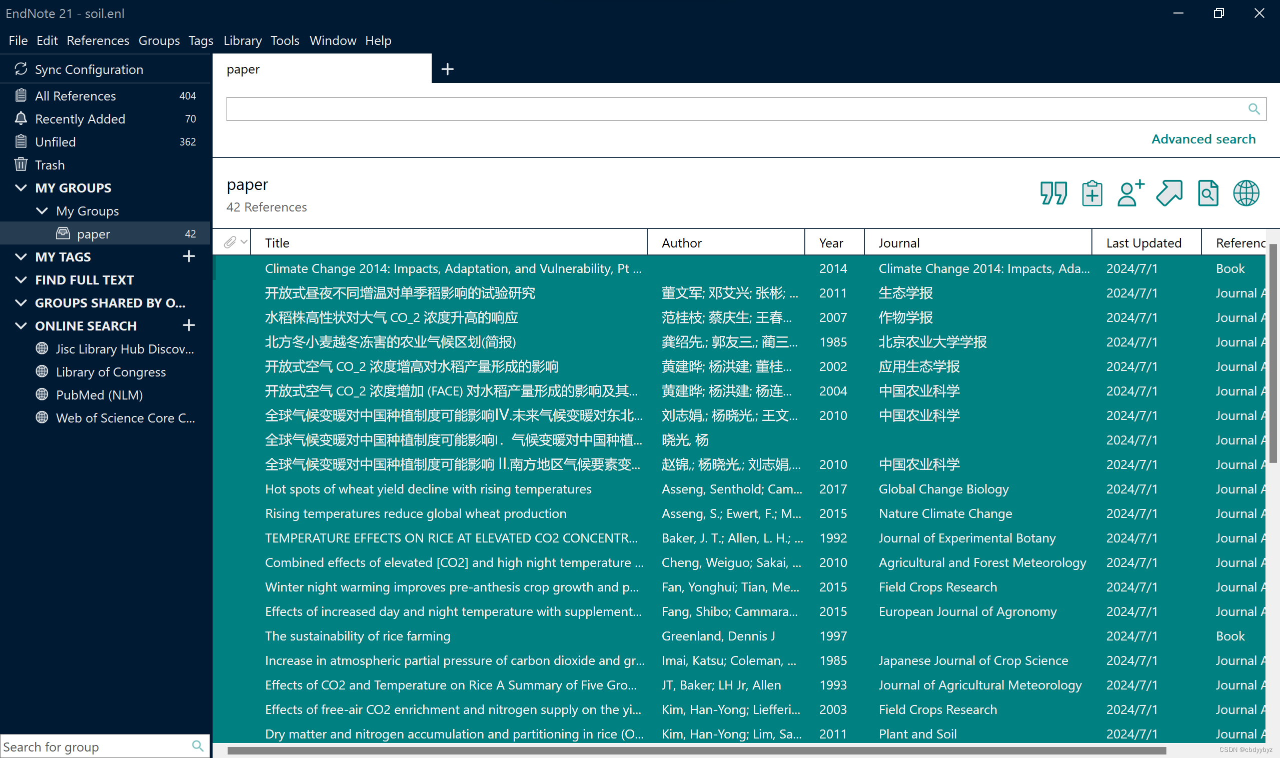Add online search with plus icon
Screen dimensions: 1280x758
pyautogui.click(x=189, y=325)
